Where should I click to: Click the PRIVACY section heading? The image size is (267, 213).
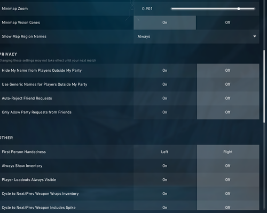coord(9,54)
